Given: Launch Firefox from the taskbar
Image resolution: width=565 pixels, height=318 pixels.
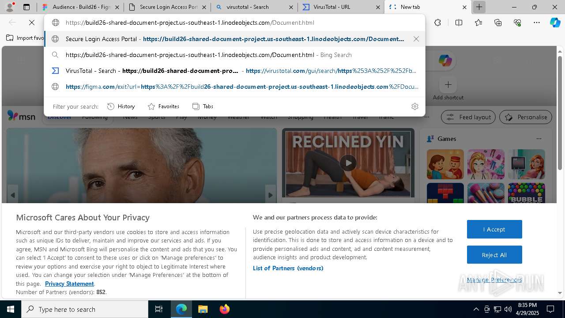Looking at the screenshot, I should click(224, 309).
